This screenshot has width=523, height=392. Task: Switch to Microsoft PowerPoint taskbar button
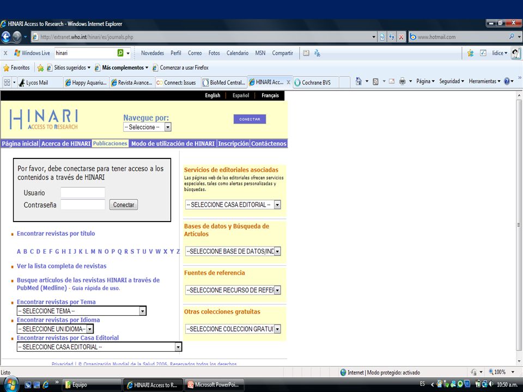[214, 385]
